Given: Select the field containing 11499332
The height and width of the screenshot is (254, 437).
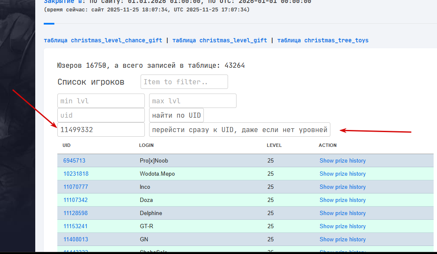Looking at the screenshot, I should click(101, 130).
